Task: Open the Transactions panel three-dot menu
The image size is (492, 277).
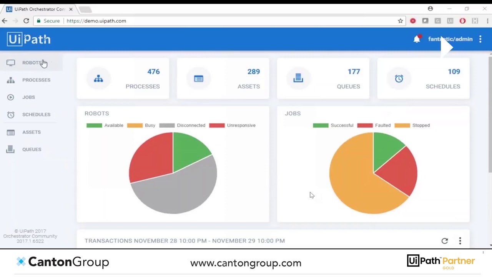Action: click(x=460, y=241)
